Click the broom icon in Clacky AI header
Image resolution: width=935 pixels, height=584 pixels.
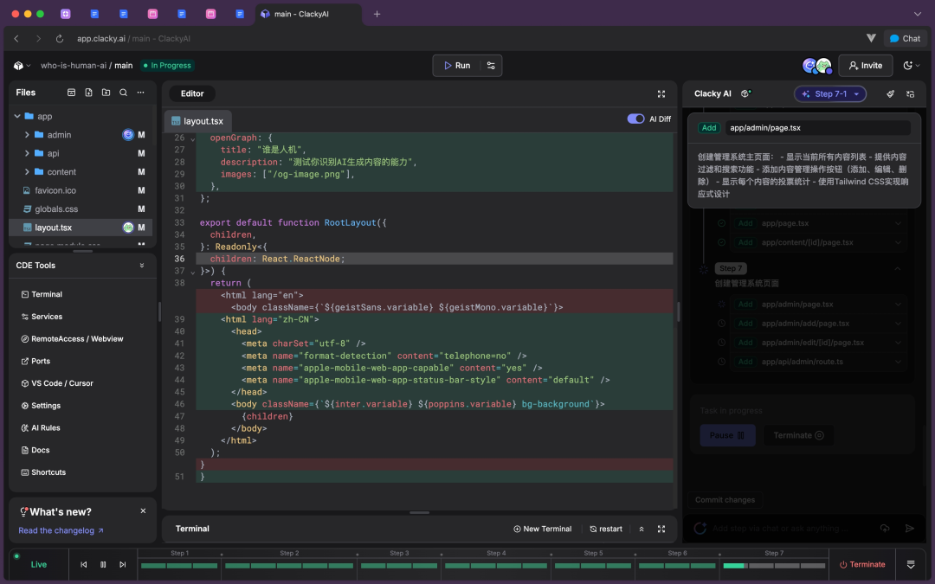(890, 93)
